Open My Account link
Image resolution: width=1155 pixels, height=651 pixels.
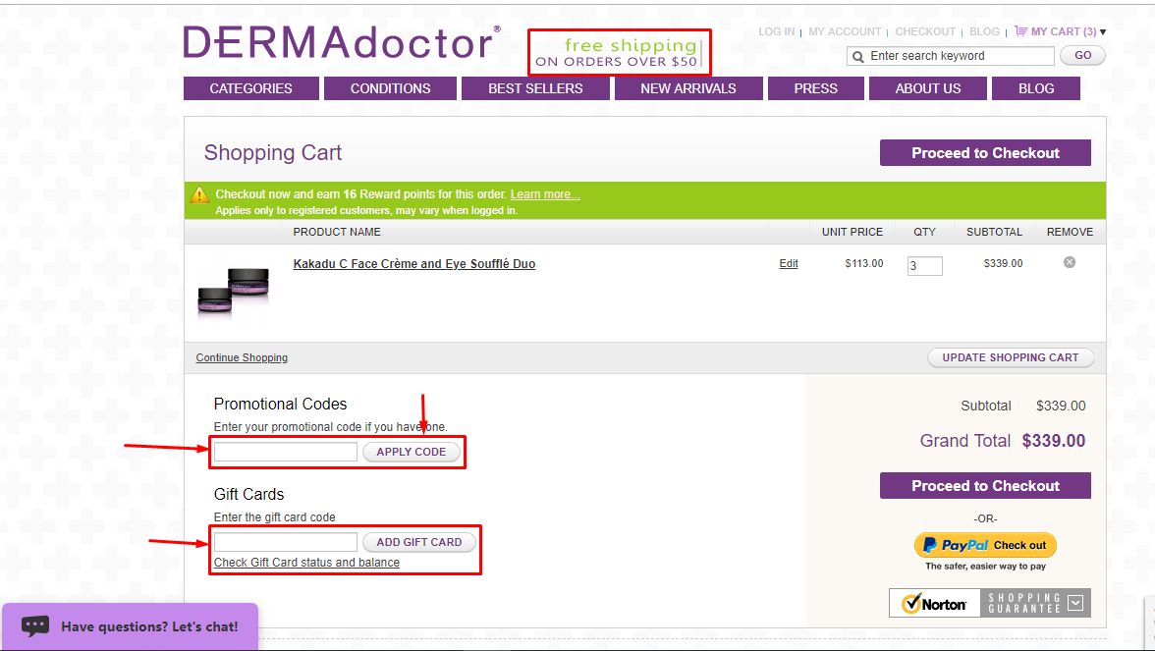point(845,31)
